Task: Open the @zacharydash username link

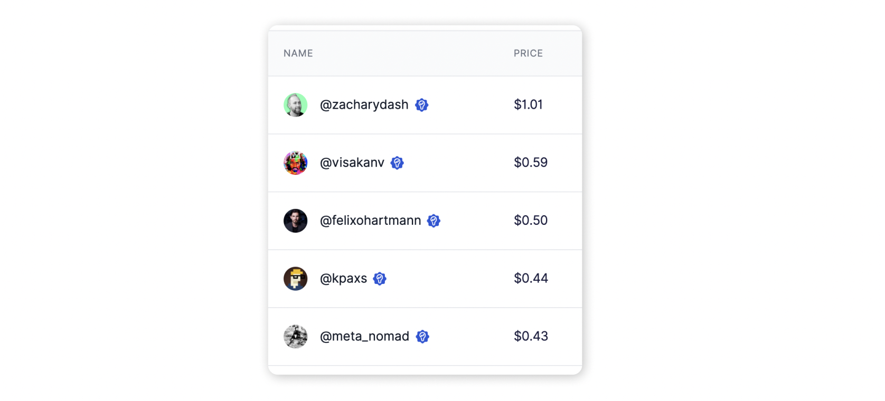Action: 364,105
